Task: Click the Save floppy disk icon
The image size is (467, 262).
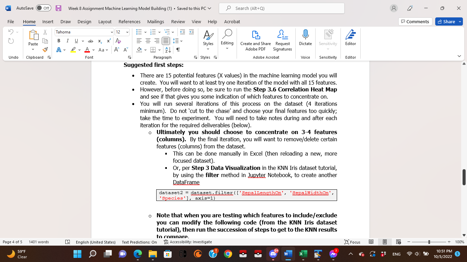Action: tap(58, 8)
